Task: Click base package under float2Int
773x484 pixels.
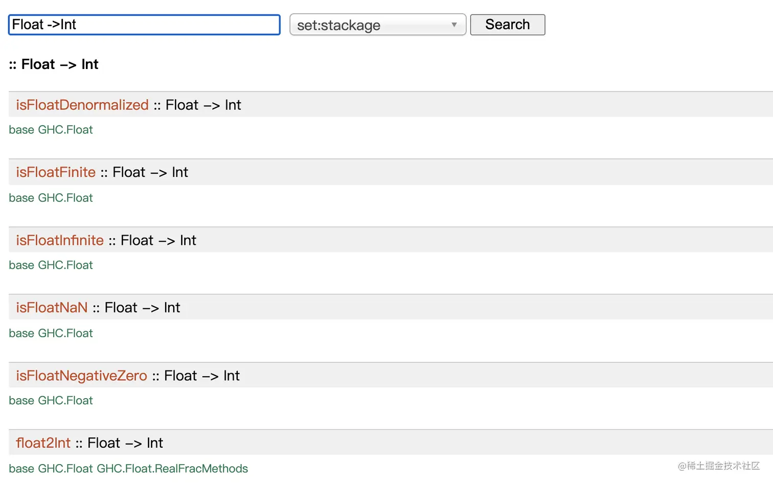Action: (x=21, y=469)
